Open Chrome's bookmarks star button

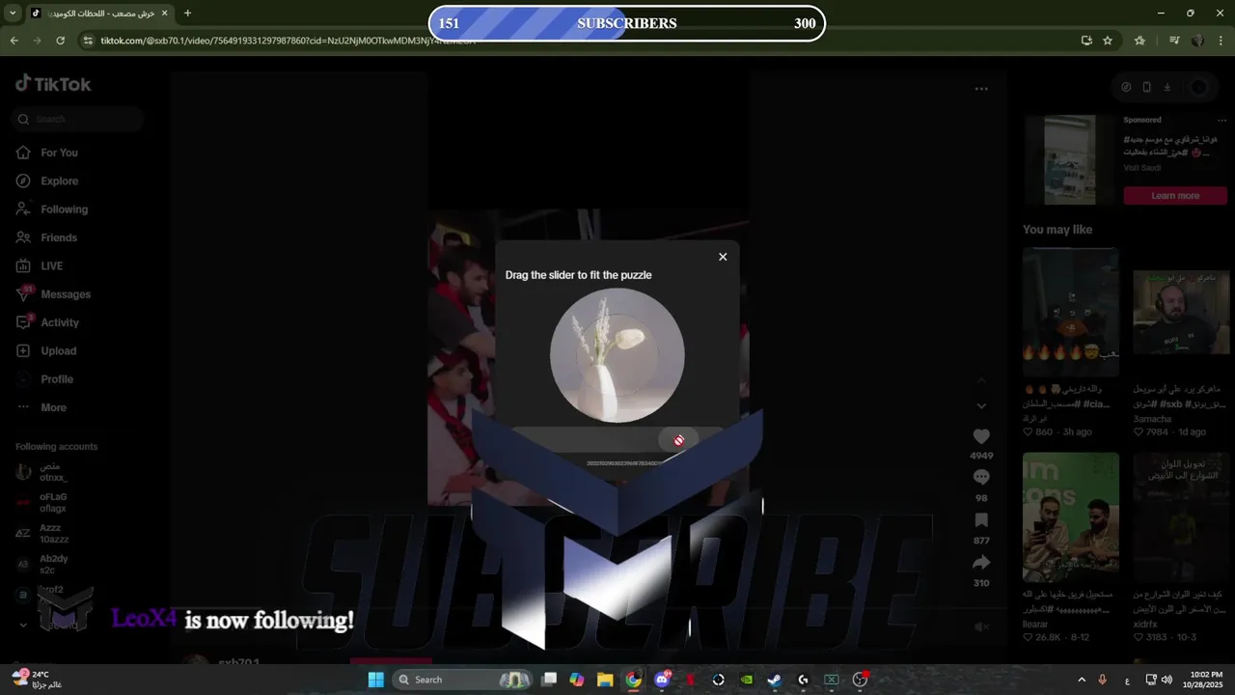[x=1139, y=41]
